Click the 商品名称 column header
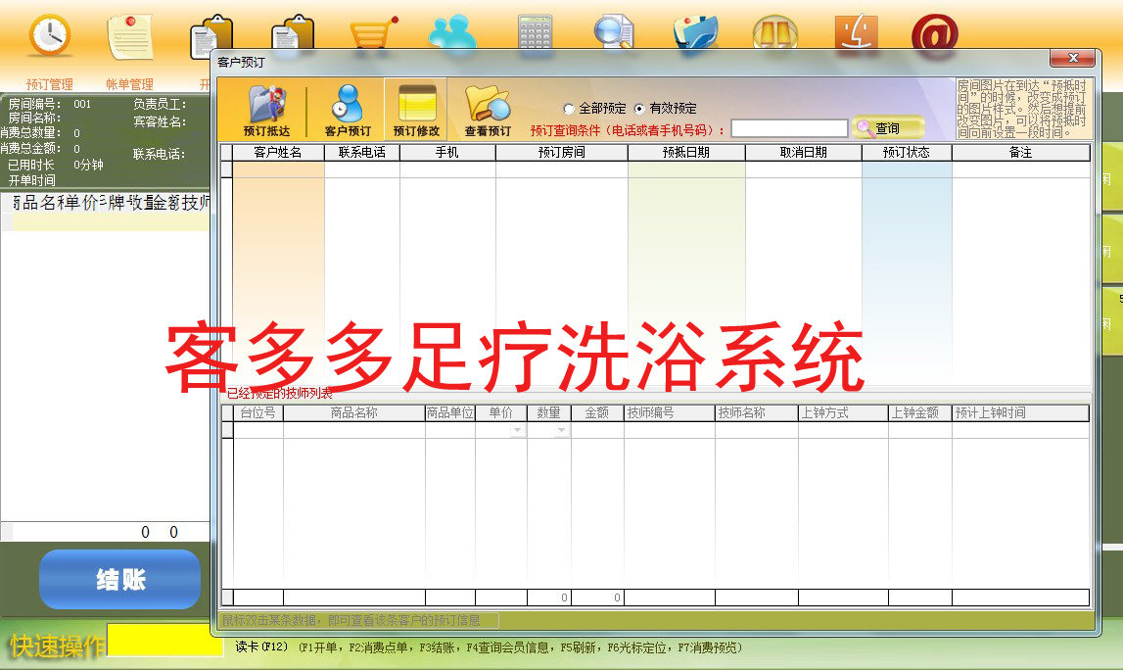 pyautogui.click(x=353, y=412)
